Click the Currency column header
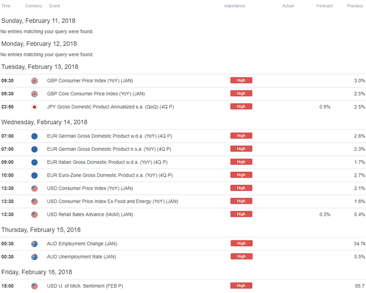366x293 pixels. coord(33,6)
